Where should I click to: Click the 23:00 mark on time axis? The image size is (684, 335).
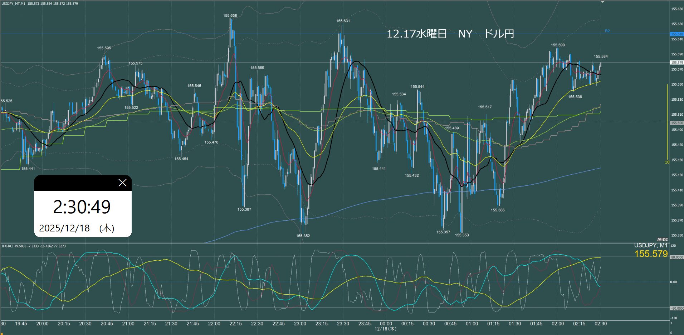300,324
